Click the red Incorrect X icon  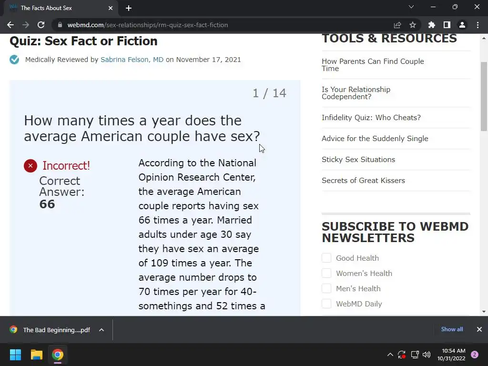(30, 165)
